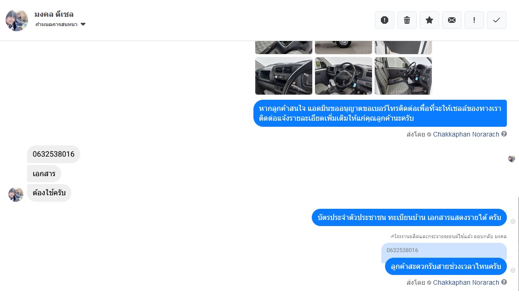Open help icon beside first Chakkaphan Norarach
This screenshot has width=519, height=302.
point(504,134)
